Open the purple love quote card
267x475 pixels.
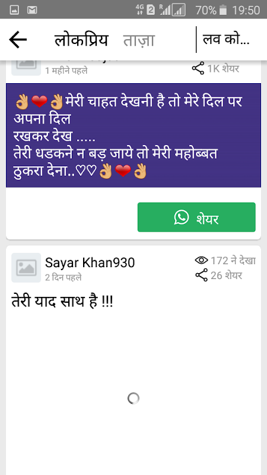(x=133, y=135)
